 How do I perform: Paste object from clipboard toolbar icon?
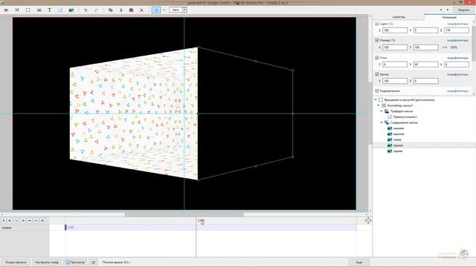[131, 10]
